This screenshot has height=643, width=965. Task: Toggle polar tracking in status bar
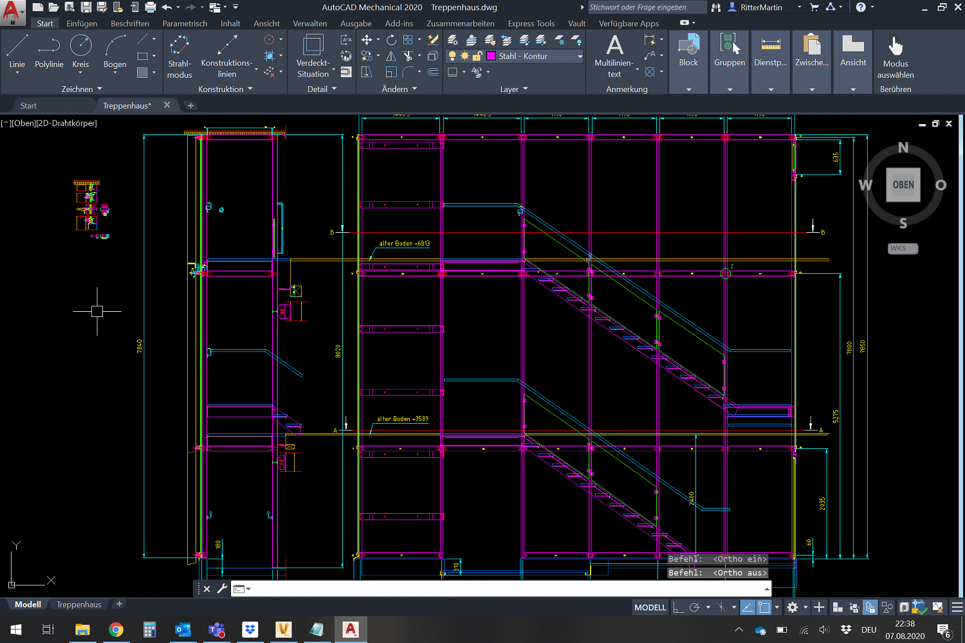694,607
